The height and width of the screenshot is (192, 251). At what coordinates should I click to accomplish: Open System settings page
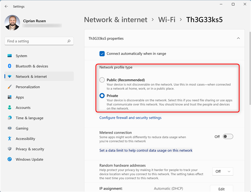[39, 56]
